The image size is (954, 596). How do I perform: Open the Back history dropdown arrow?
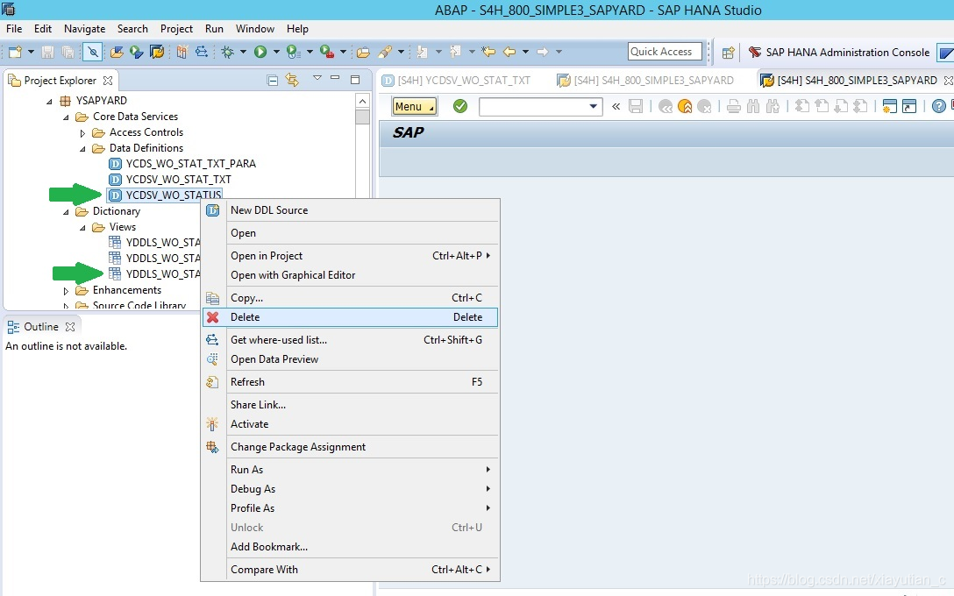coord(526,53)
